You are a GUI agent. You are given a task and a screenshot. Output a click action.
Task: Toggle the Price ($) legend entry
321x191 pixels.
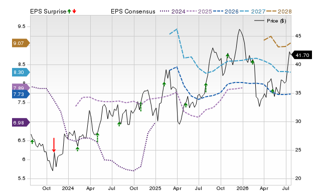(270, 21)
